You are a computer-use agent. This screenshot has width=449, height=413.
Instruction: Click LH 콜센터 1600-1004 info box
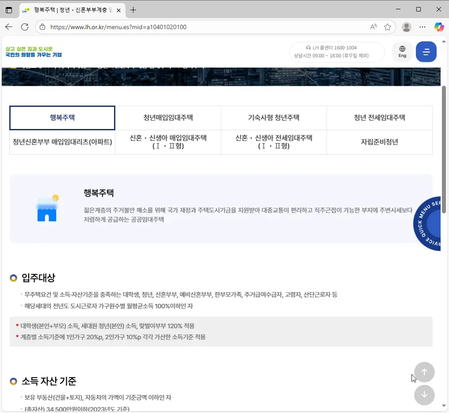pyautogui.click(x=337, y=52)
